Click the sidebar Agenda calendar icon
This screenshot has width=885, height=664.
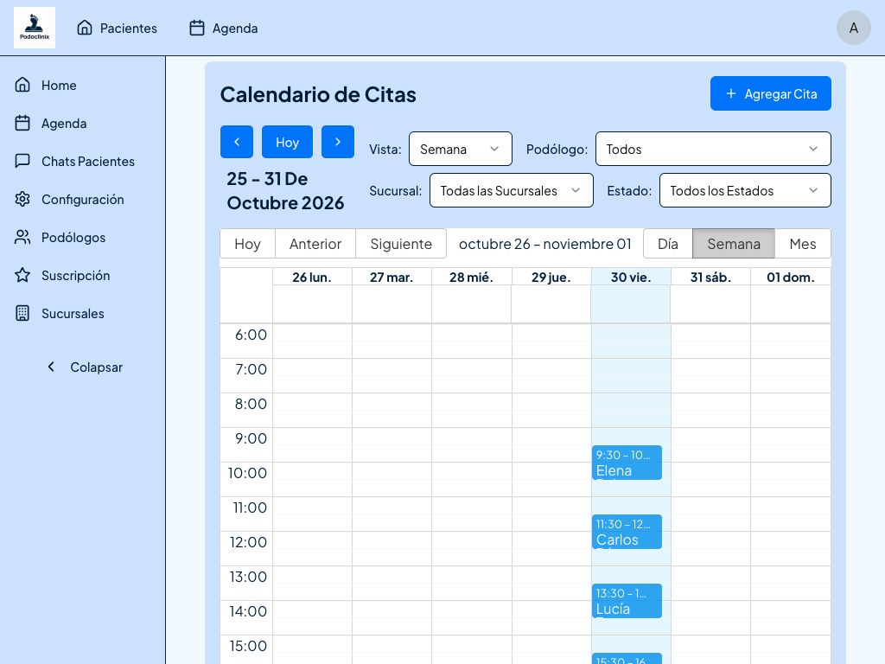(x=22, y=123)
